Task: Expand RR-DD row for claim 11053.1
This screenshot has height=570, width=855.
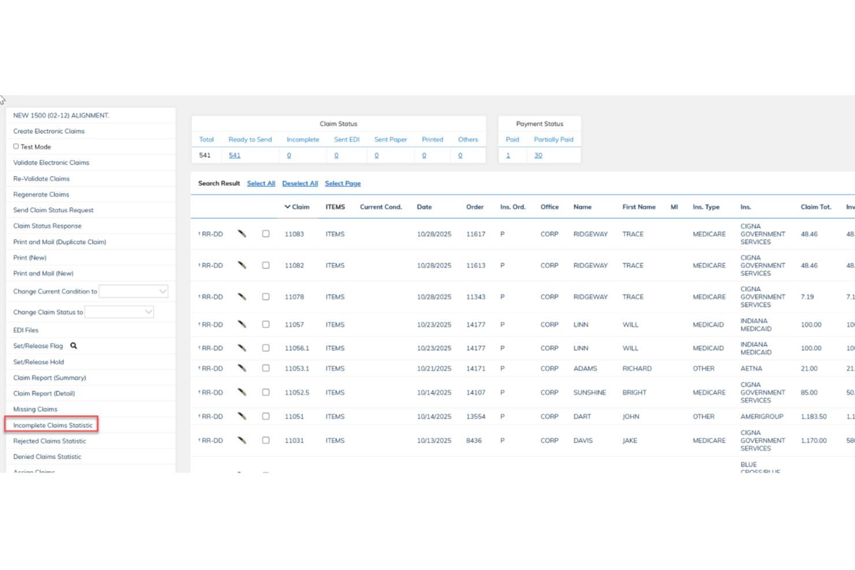Action: (x=210, y=368)
